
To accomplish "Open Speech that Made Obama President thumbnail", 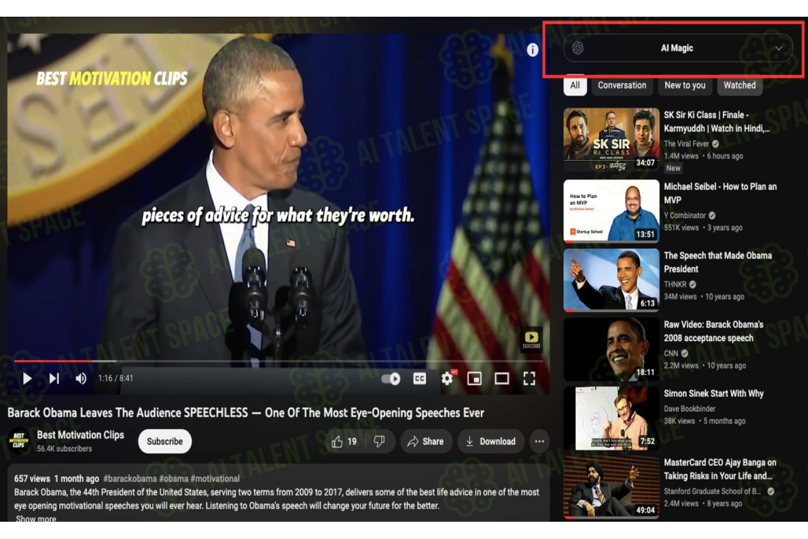I will click(611, 280).
